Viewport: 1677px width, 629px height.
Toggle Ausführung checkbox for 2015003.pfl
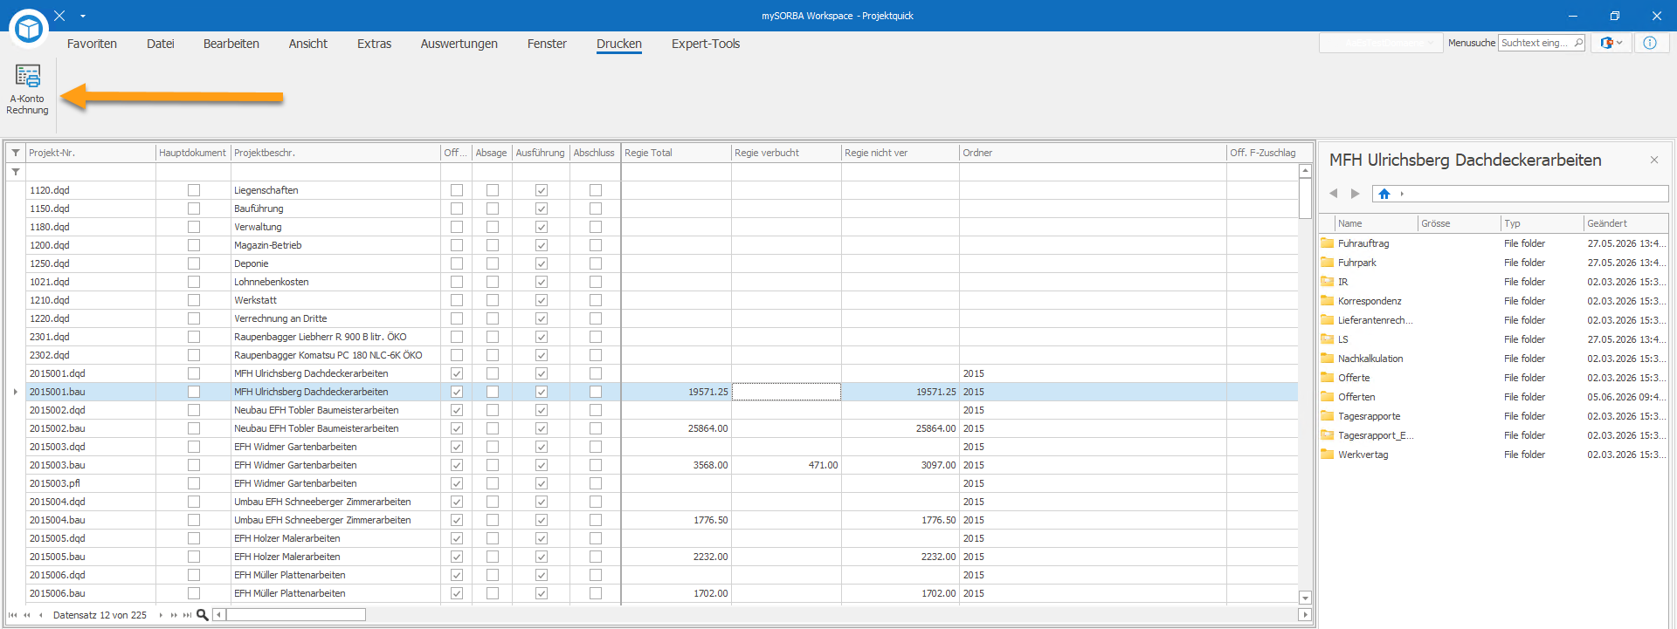pyautogui.click(x=542, y=483)
